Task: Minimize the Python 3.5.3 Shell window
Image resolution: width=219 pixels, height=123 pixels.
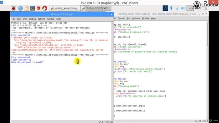Action: pos(104,14)
